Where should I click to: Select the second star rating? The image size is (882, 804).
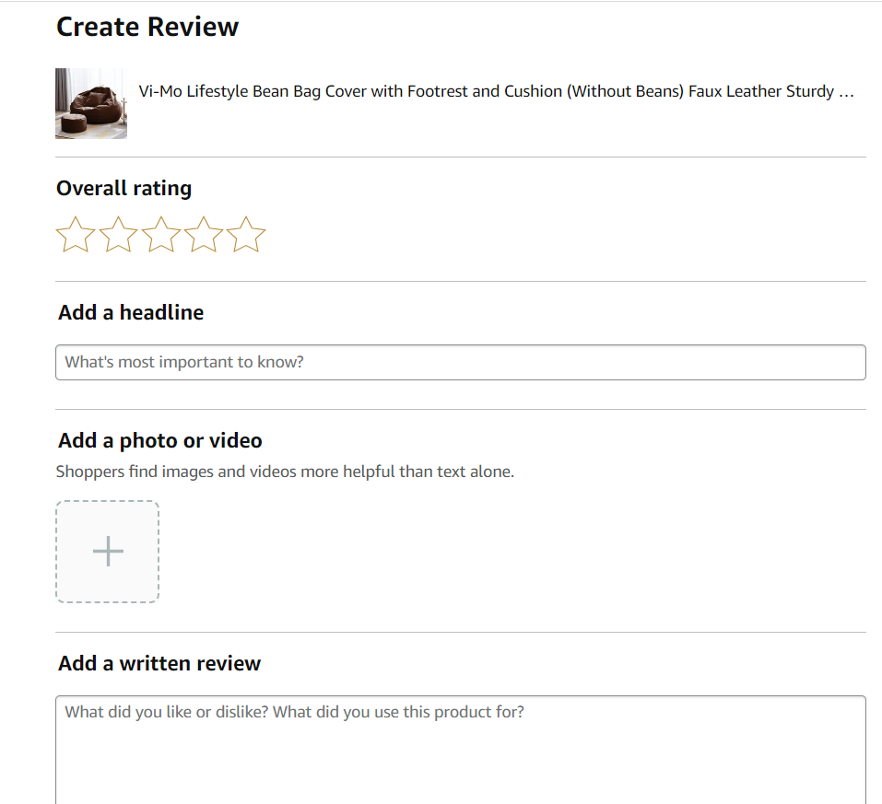pos(118,235)
